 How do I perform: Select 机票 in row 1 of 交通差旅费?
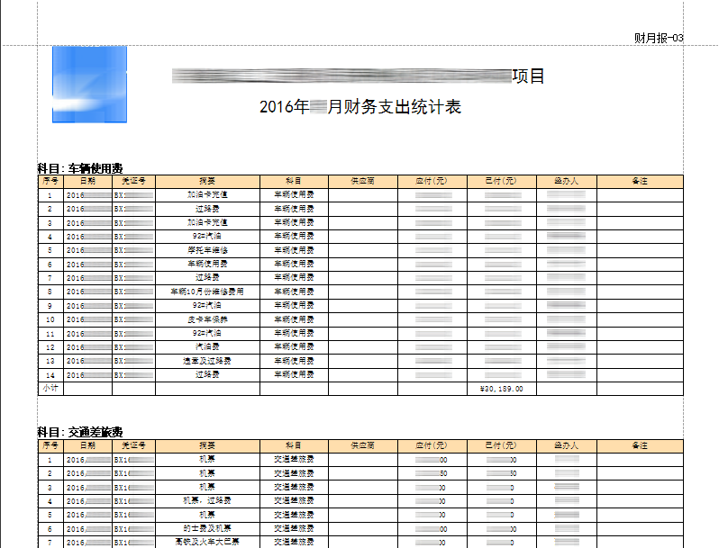pyautogui.click(x=207, y=460)
